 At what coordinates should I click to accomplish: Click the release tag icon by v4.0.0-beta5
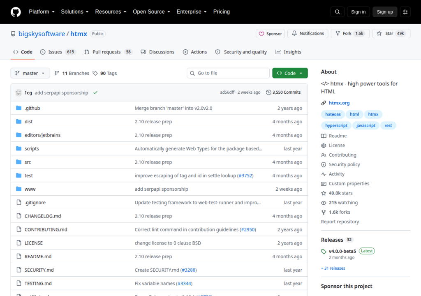(324, 252)
